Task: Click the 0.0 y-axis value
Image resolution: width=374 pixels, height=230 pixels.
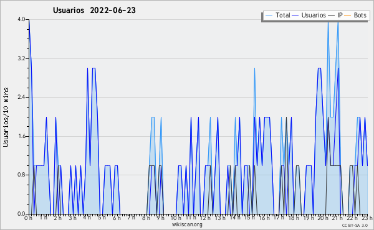Action: point(22,214)
